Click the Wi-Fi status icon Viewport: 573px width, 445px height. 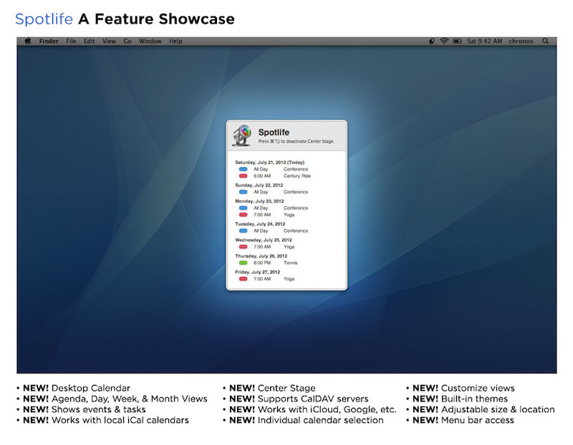click(444, 41)
